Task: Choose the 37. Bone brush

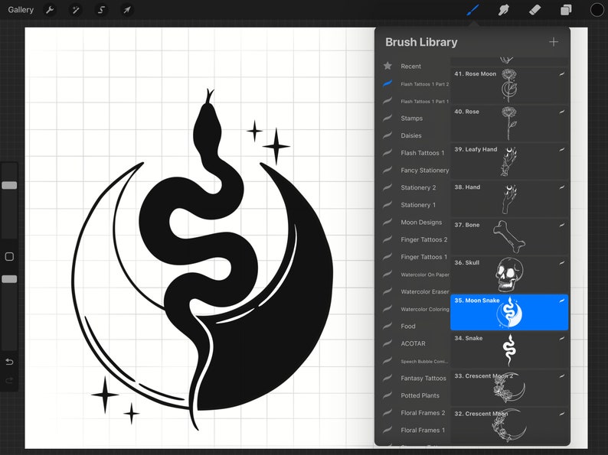Action: tap(509, 236)
